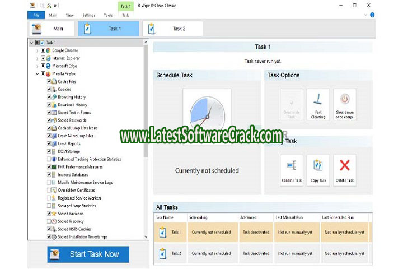Screen dimensions: 403x269
Task: Click the Fast Cleaning broom icon
Action: pos(318,100)
